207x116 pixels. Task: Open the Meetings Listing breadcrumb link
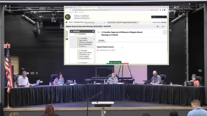point(79,22)
